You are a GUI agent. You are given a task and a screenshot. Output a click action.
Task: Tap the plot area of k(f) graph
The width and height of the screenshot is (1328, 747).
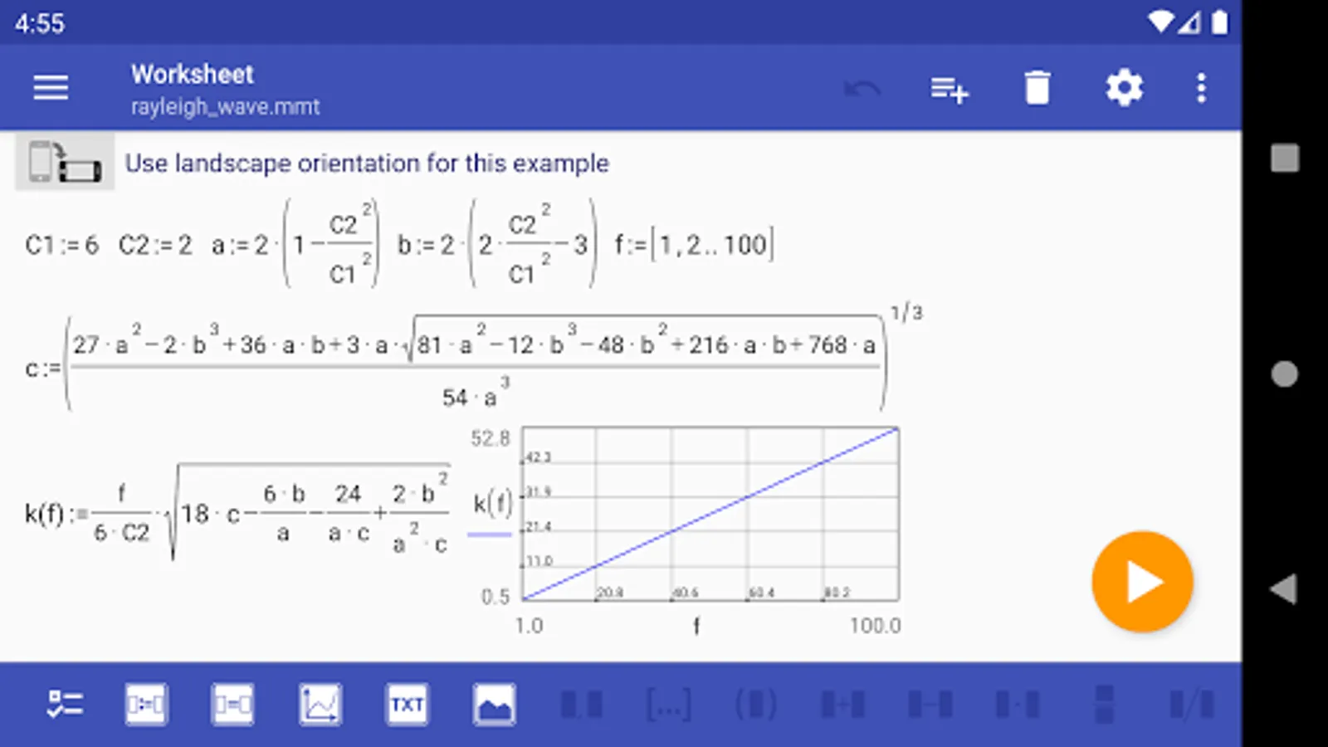(x=710, y=514)
